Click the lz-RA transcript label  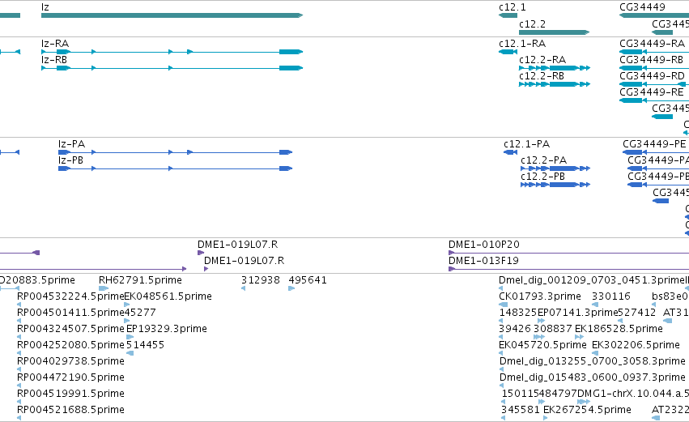tap(55, 44)
